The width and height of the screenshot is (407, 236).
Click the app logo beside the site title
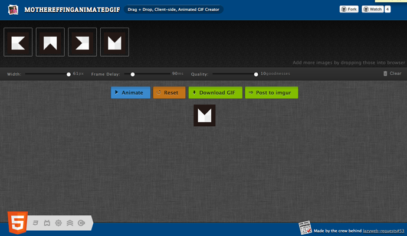tap(12, 9)
